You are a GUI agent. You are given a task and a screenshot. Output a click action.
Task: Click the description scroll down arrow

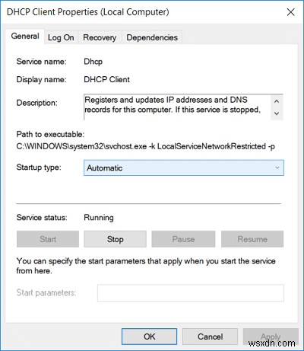point(277,113)
